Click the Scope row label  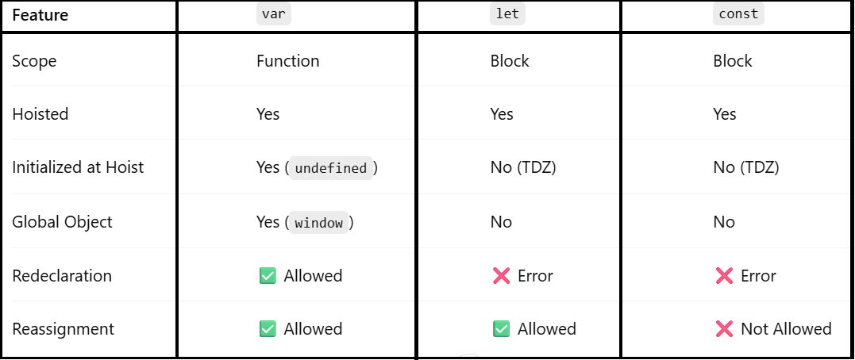click(x=34, y=61)
